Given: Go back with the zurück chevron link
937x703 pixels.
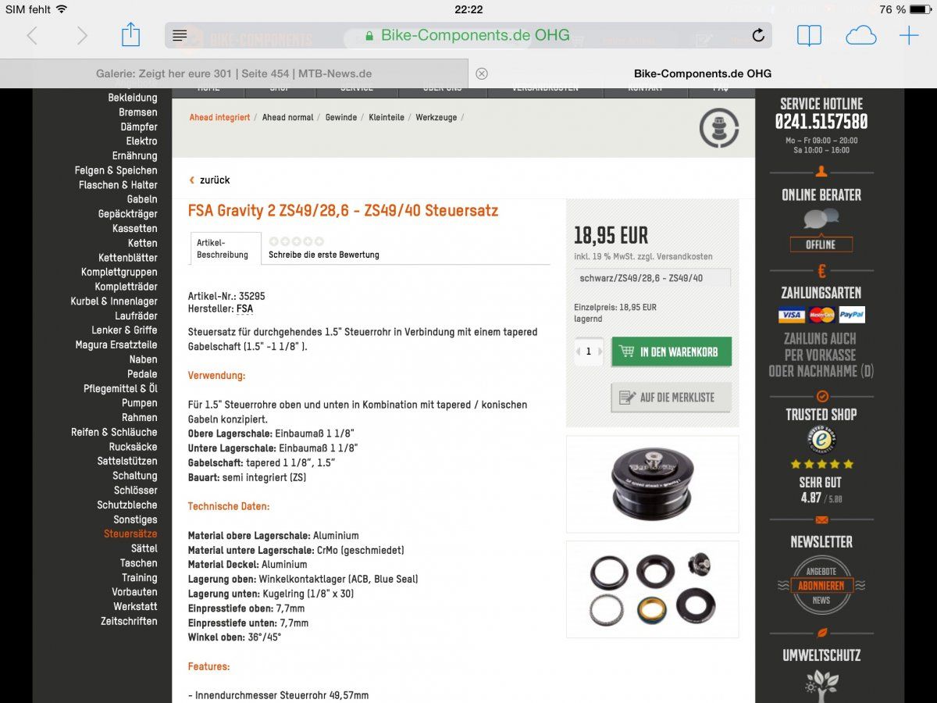Looking at the screenshot, I should point(209,180).
